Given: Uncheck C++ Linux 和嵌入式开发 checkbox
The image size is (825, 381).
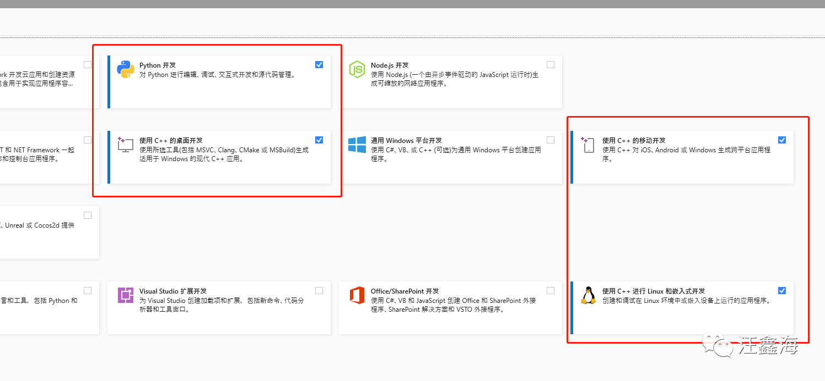Looking at the screenshot, I should click(x=782, y=290).
